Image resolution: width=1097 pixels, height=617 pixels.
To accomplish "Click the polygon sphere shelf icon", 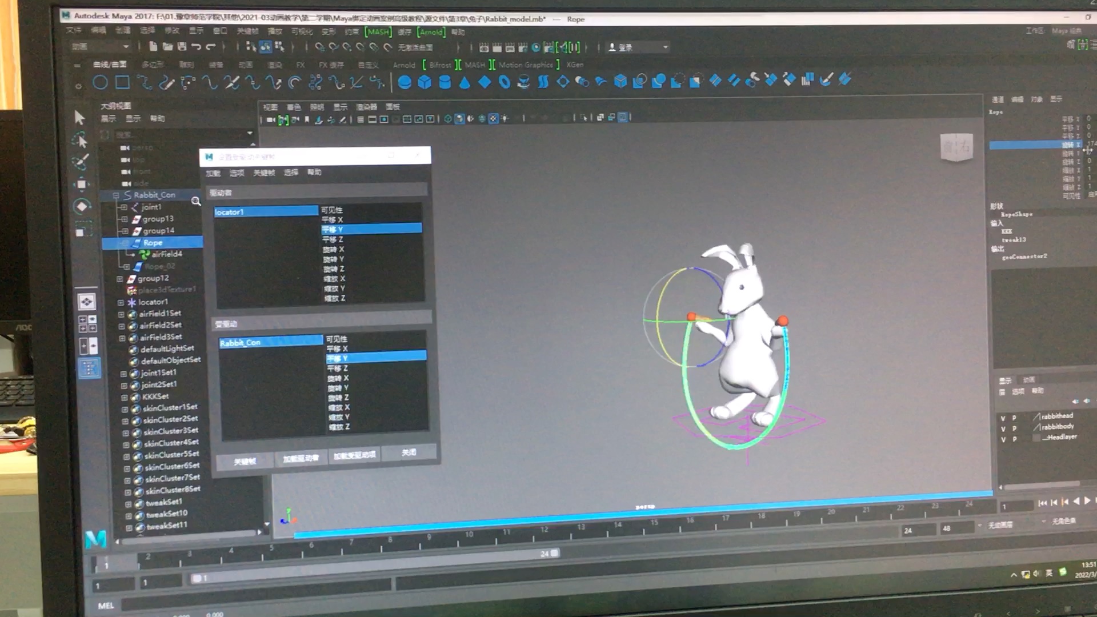I will point(405,82).
